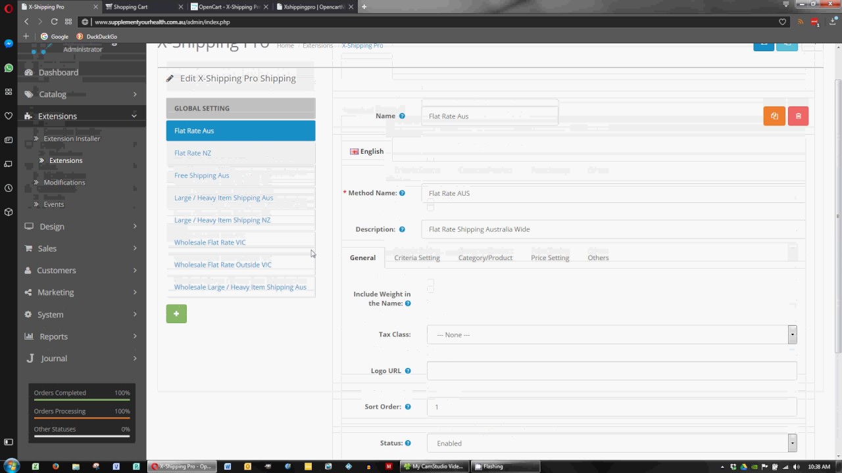Open Google bookmark in bookmarks bar
The image size is (842, 473).
55,37
